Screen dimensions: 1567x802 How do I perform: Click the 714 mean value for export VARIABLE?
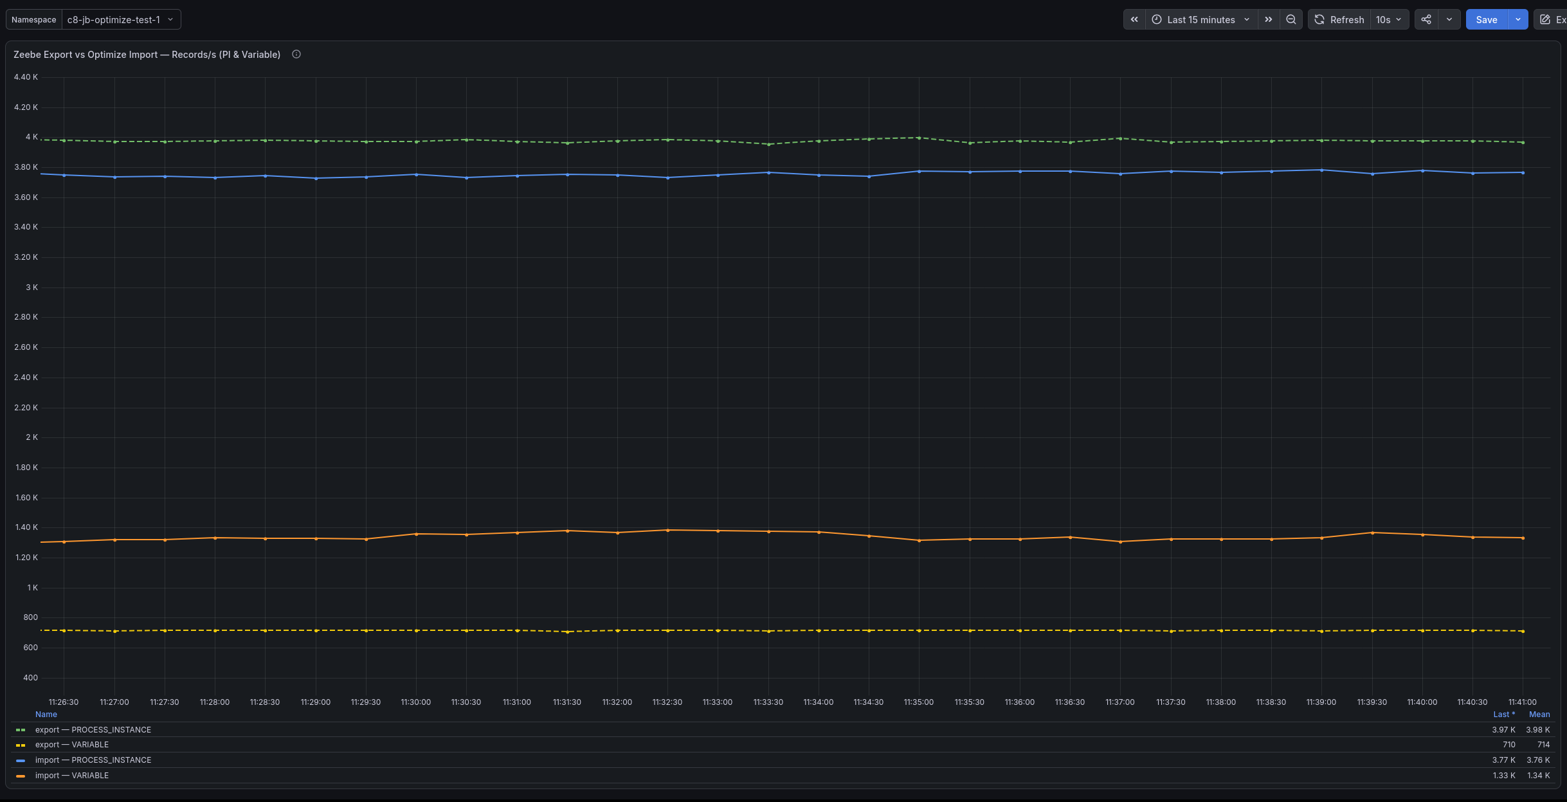1543,744
